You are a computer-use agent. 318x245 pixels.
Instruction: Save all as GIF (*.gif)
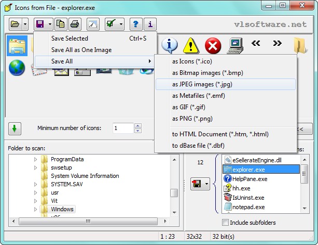(226, 107)
